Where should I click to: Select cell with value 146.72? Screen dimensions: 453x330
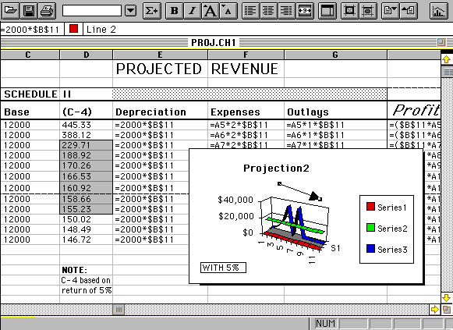[x=86, y=240]
